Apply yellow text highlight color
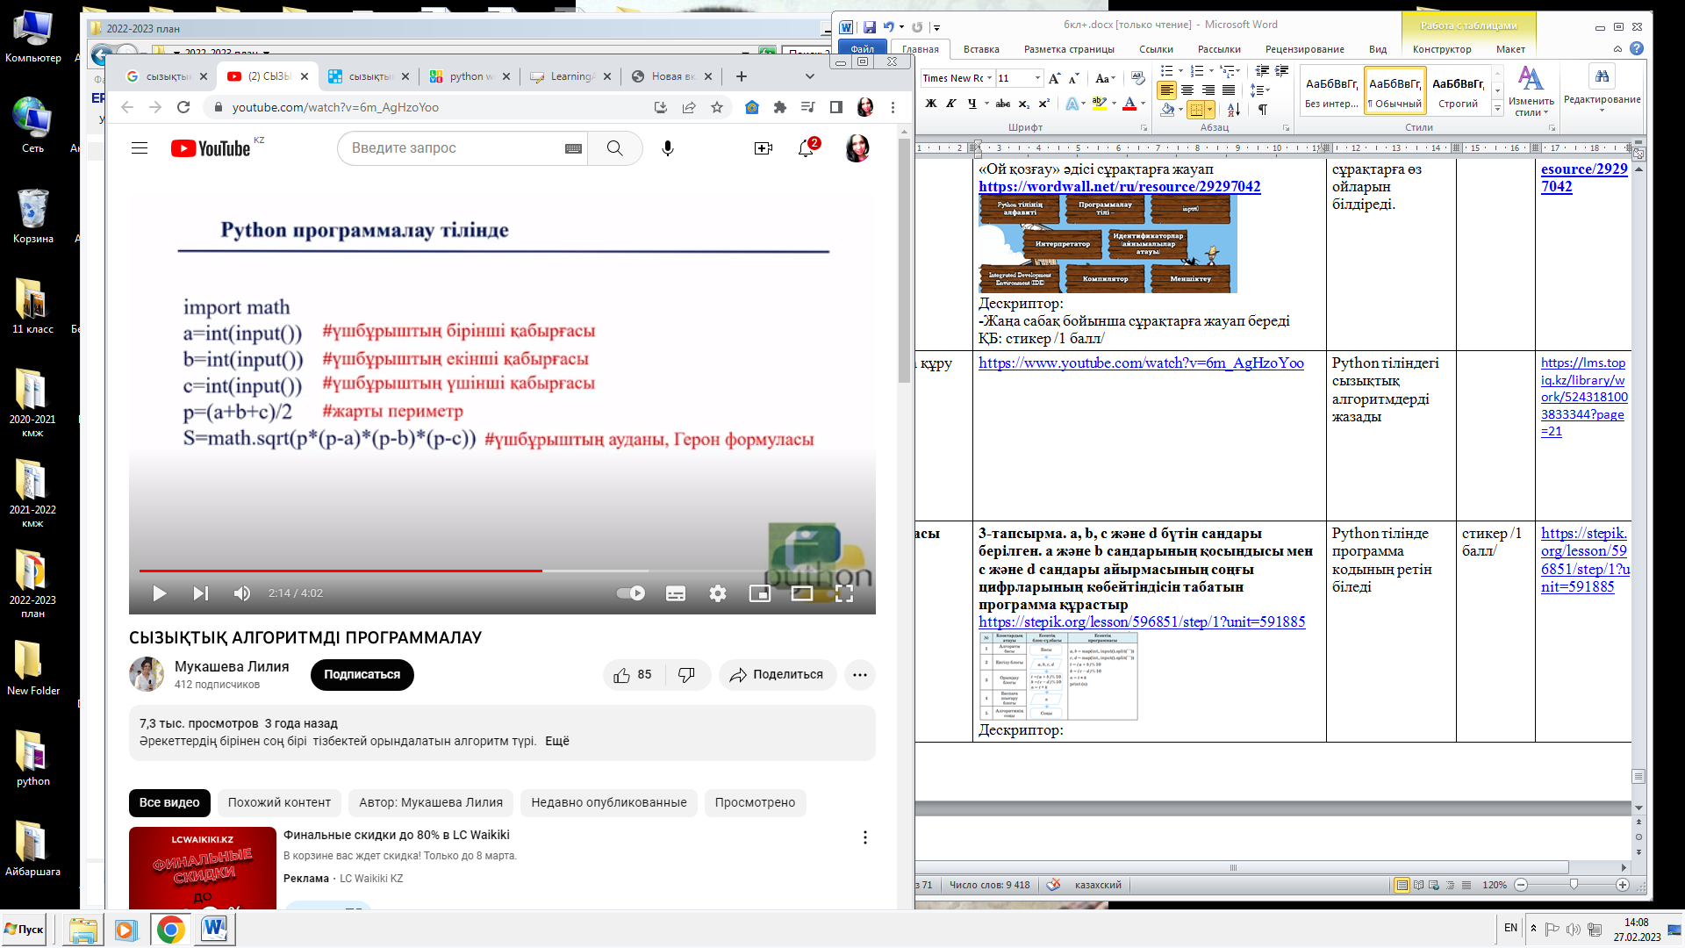This screenshot has width=1685, height=948. (x=1099, y=104)
